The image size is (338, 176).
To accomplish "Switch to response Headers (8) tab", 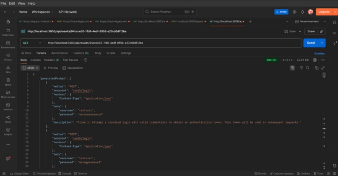I will [52, 60].
